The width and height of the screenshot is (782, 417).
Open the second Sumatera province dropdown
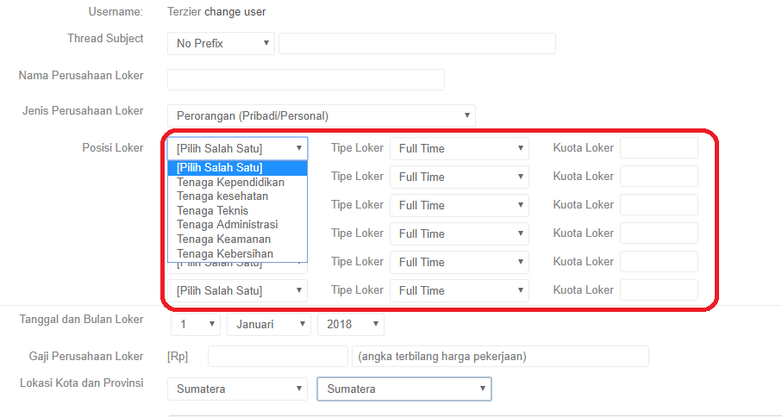tap(404, 389)
